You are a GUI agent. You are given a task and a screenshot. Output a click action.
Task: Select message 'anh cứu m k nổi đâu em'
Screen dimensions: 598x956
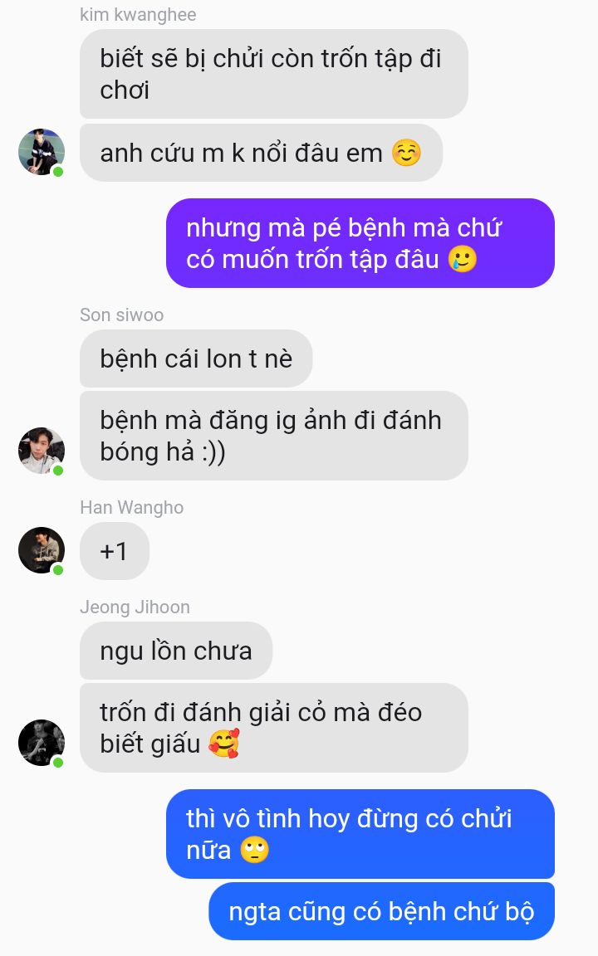tap(261, 153)
